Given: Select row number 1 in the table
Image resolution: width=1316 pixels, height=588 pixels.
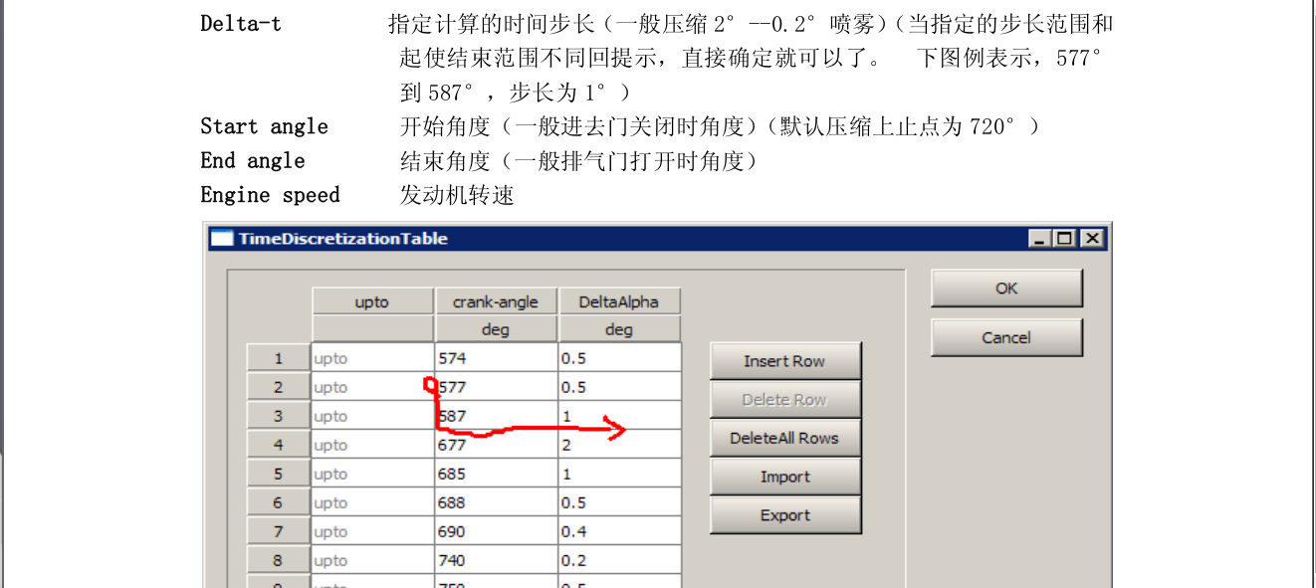Looking at the screenshot, I should point(278,357).
